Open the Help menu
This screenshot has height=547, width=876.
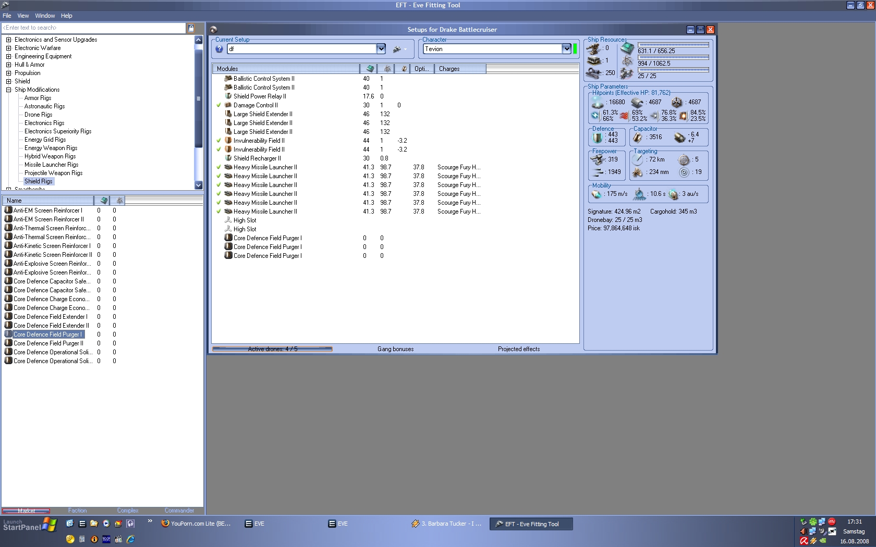point(67,16)
